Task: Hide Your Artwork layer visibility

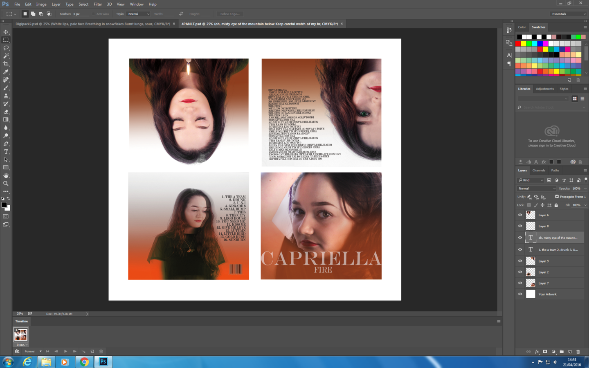Action: click(520, 294)
